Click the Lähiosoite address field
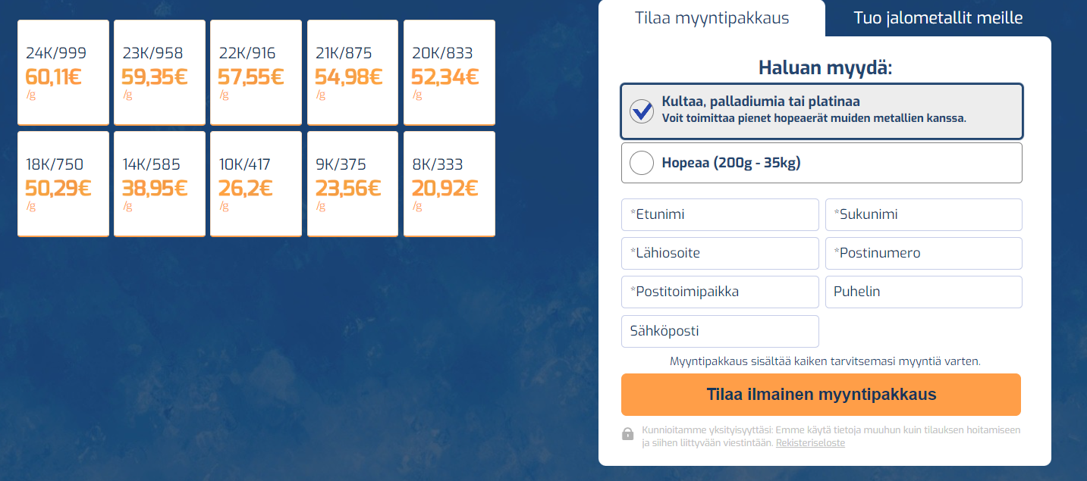This screenshot has height=481, width=1087. coord(720,253)
